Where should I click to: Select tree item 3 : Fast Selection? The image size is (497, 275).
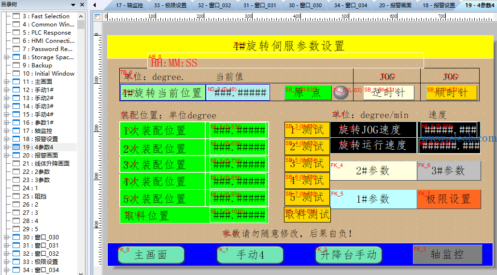(x=46, y=16)
